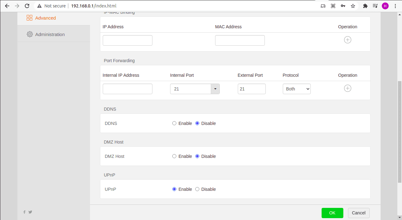The width and height of the screenshot is (402, 220).
Task: Select Administration in the sidebar
Action: (50, 34)
